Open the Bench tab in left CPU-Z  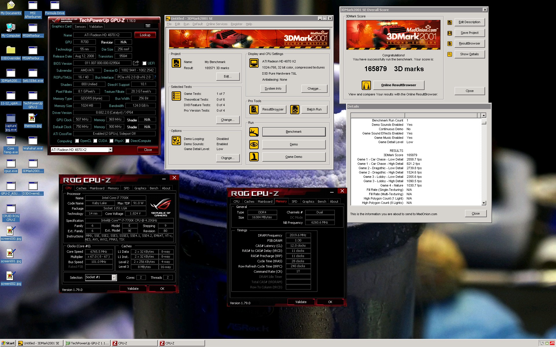pyautogui.click(x=154, y=188)
